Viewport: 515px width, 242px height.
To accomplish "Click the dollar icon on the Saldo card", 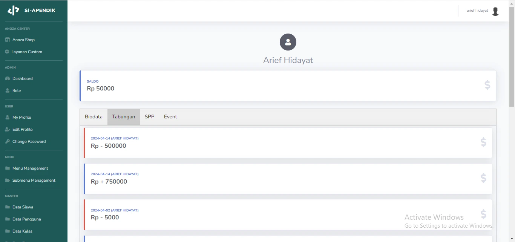I will (x=487, y=85).
